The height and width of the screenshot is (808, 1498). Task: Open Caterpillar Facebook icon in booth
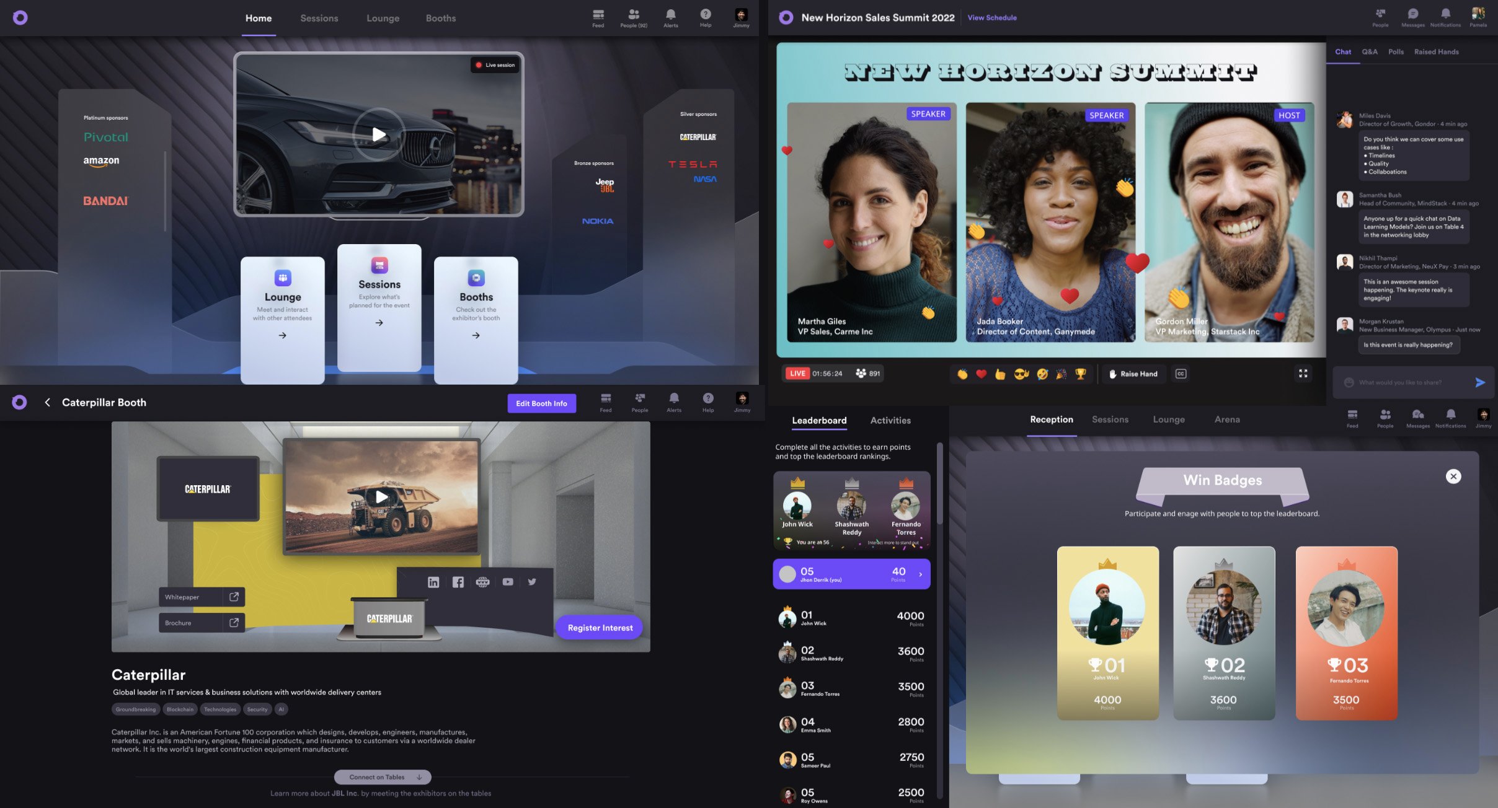tap(458, 582)
